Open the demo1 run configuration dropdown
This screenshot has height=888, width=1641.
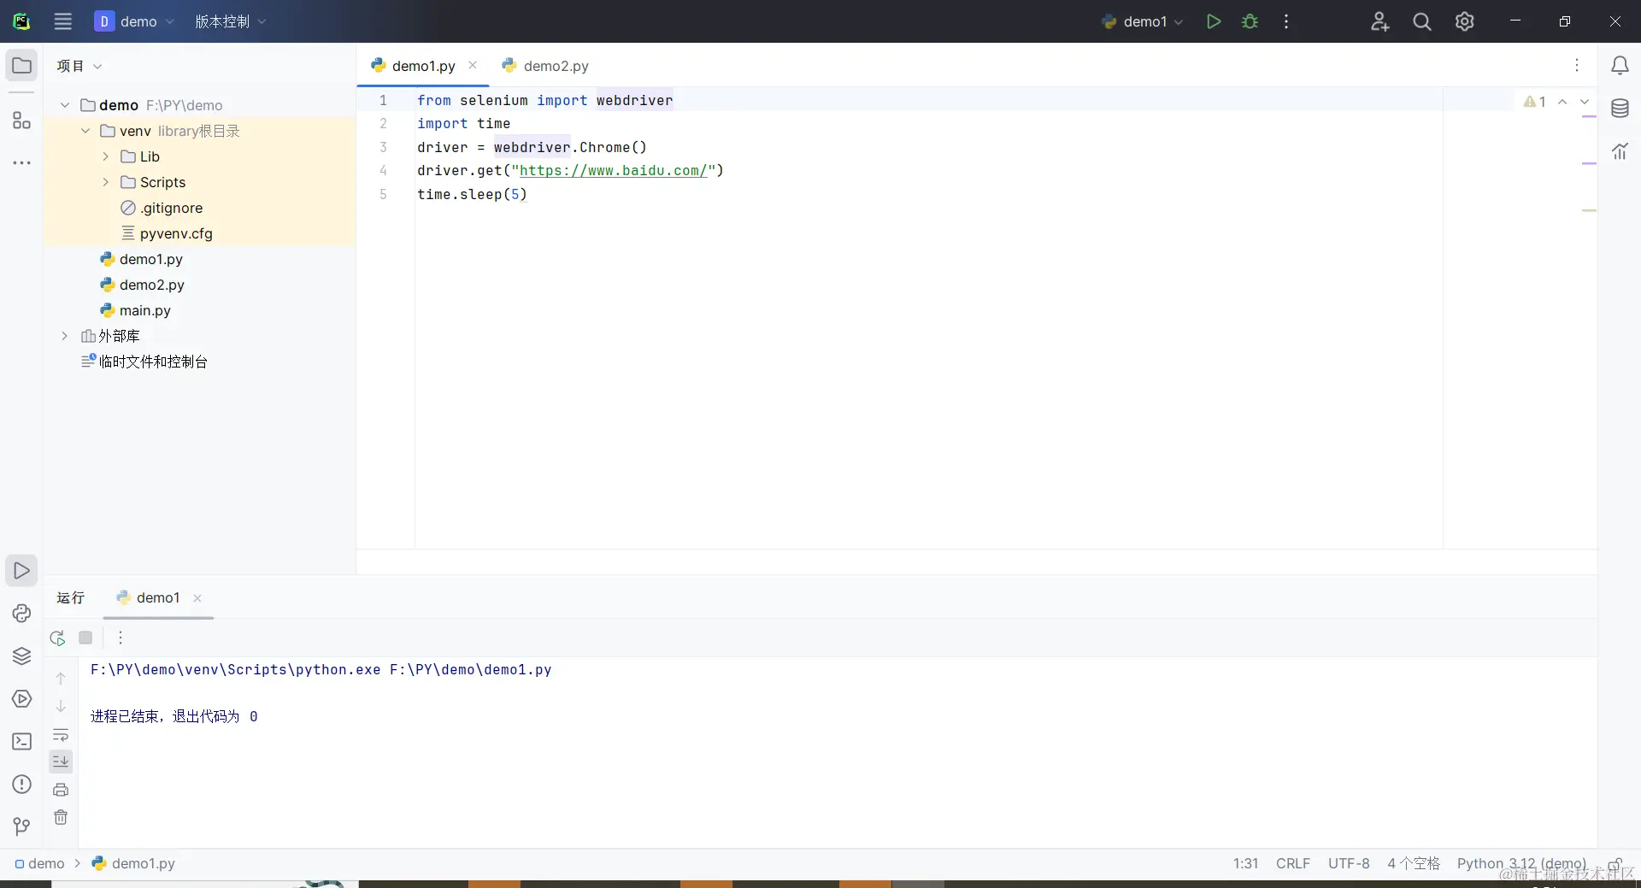[x=1142, y=21]
